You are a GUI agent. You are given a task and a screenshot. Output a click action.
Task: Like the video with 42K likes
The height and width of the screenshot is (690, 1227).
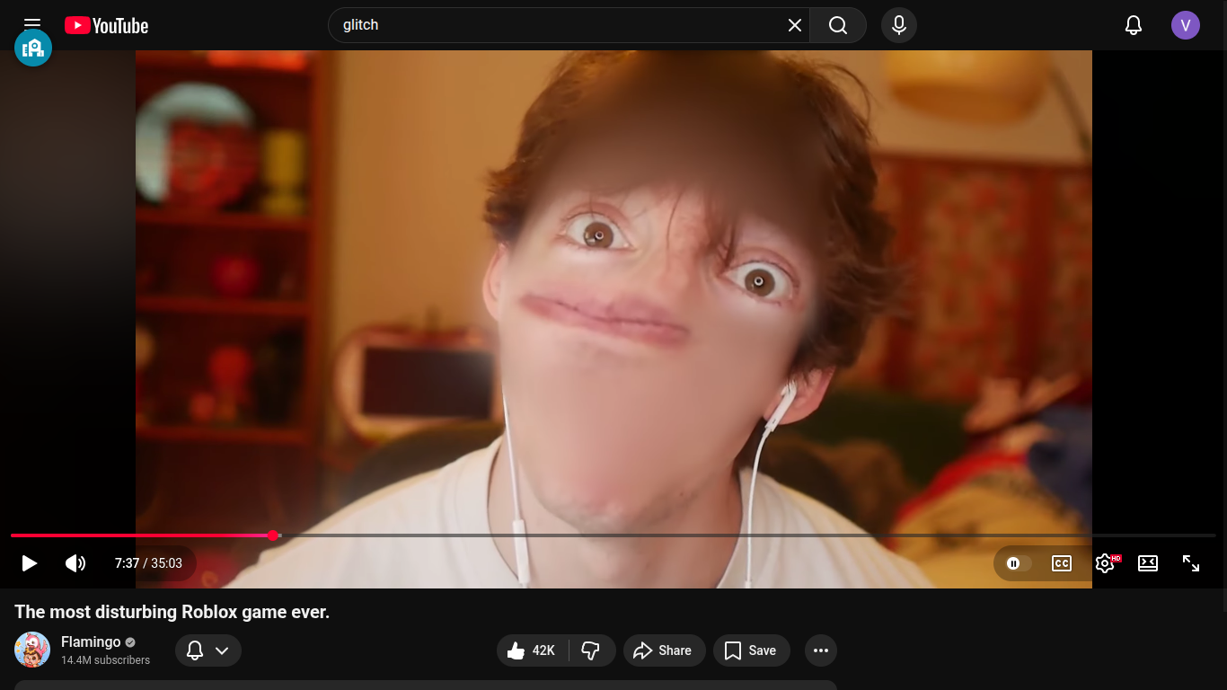coord(532,650)
